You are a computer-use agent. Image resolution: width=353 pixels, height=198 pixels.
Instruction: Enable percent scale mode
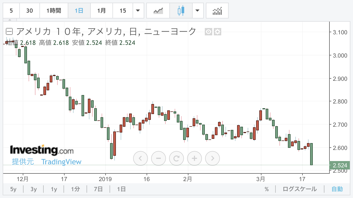tap(266, 189)
